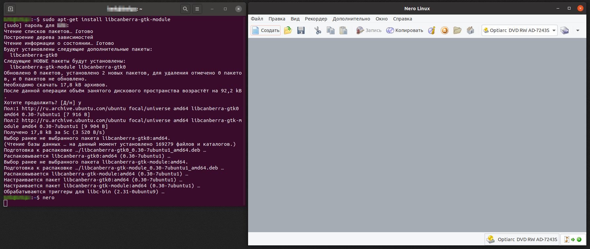Screen dimensions: 590x249
Task: Open the terminal hamburger menu
Action: coord(197,9)
